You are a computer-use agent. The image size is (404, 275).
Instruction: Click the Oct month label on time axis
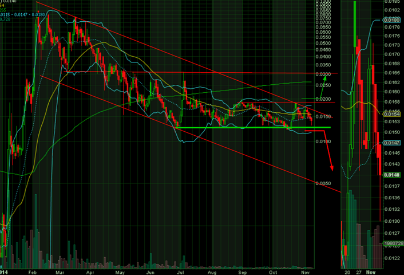tap(273, 272)
